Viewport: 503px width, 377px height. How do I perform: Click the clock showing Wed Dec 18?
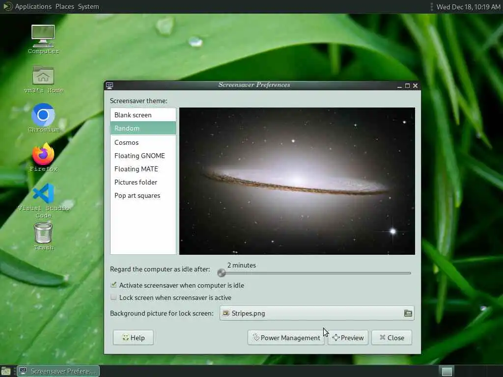point(468,7)
